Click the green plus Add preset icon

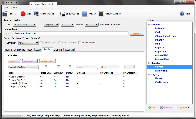149,108
